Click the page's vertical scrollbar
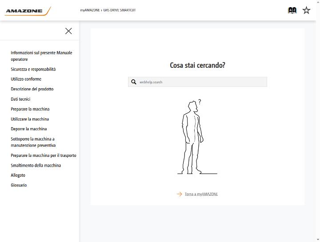 coord(318,121)
